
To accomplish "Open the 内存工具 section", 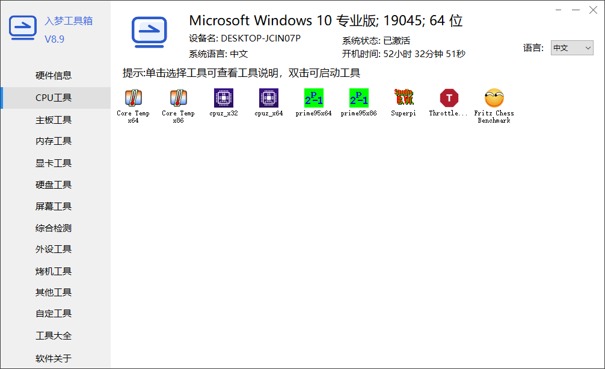I will pyautogui.click(x=54, y=141).
